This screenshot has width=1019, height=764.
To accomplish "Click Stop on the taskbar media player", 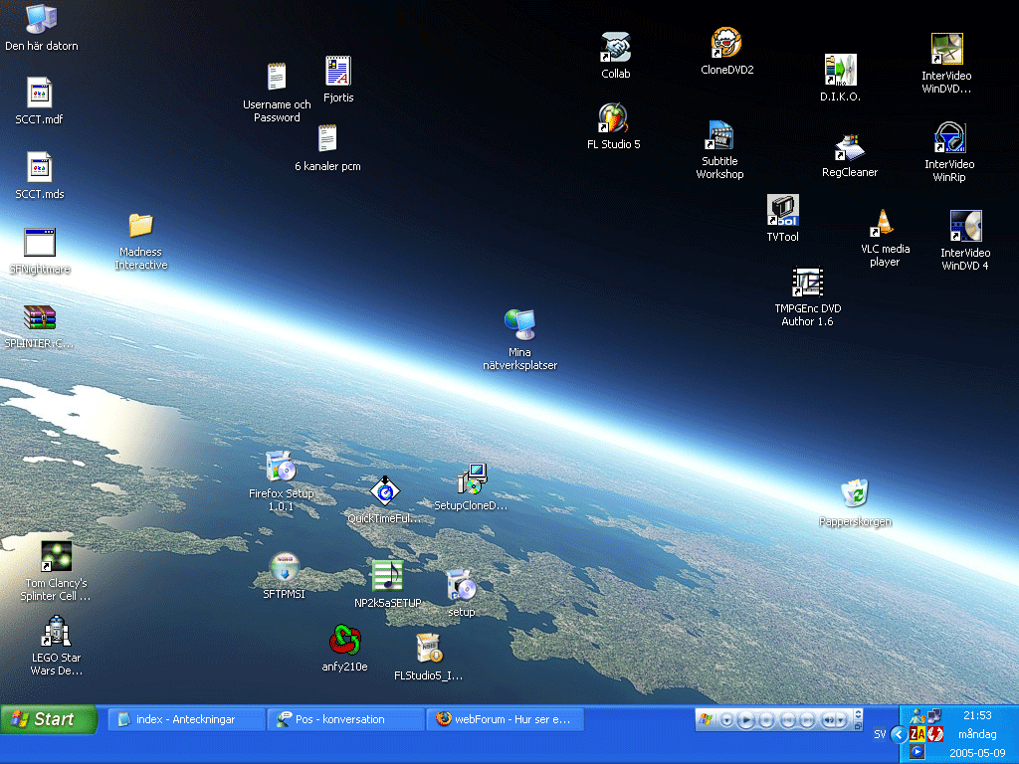I will click(x=766, y=720).
